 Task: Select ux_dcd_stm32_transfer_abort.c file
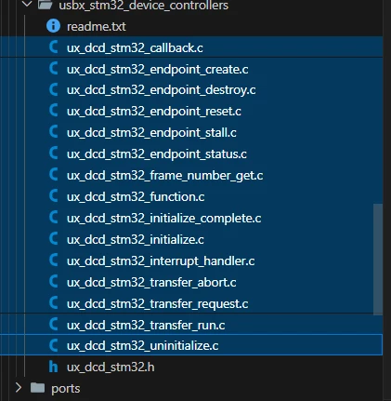click(x=191, y=283)
